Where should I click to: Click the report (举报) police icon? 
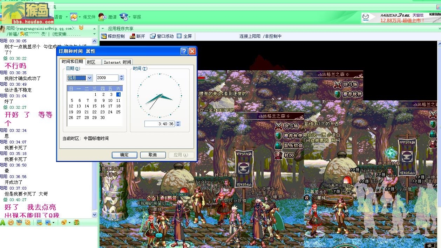click(x=123, y=16)
